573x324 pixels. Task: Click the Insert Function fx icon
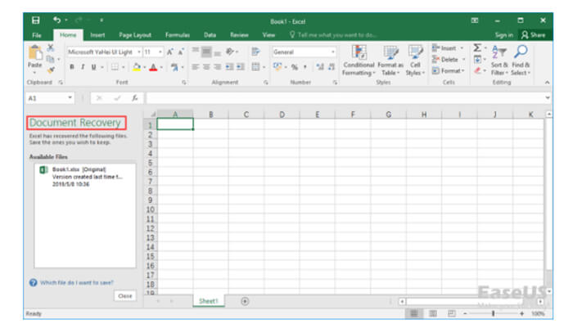tap(135, 98)
